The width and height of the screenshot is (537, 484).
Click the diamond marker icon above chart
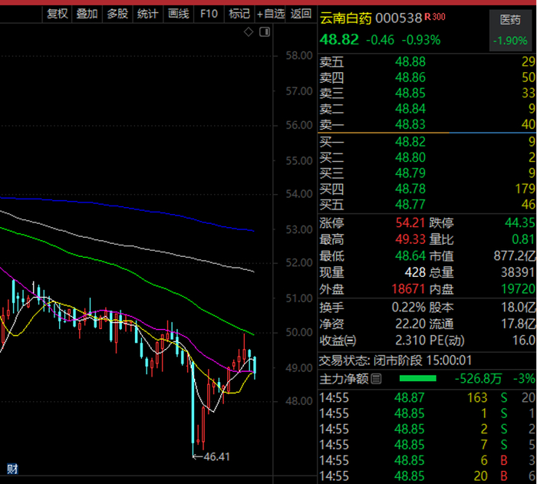coord(249,32)
